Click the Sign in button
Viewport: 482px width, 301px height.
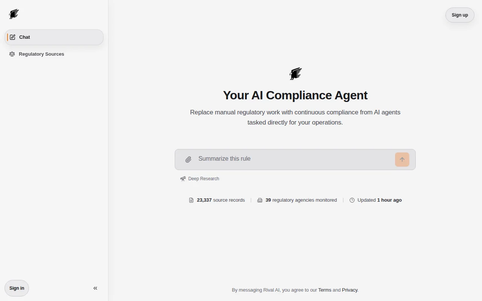[17, 288]
